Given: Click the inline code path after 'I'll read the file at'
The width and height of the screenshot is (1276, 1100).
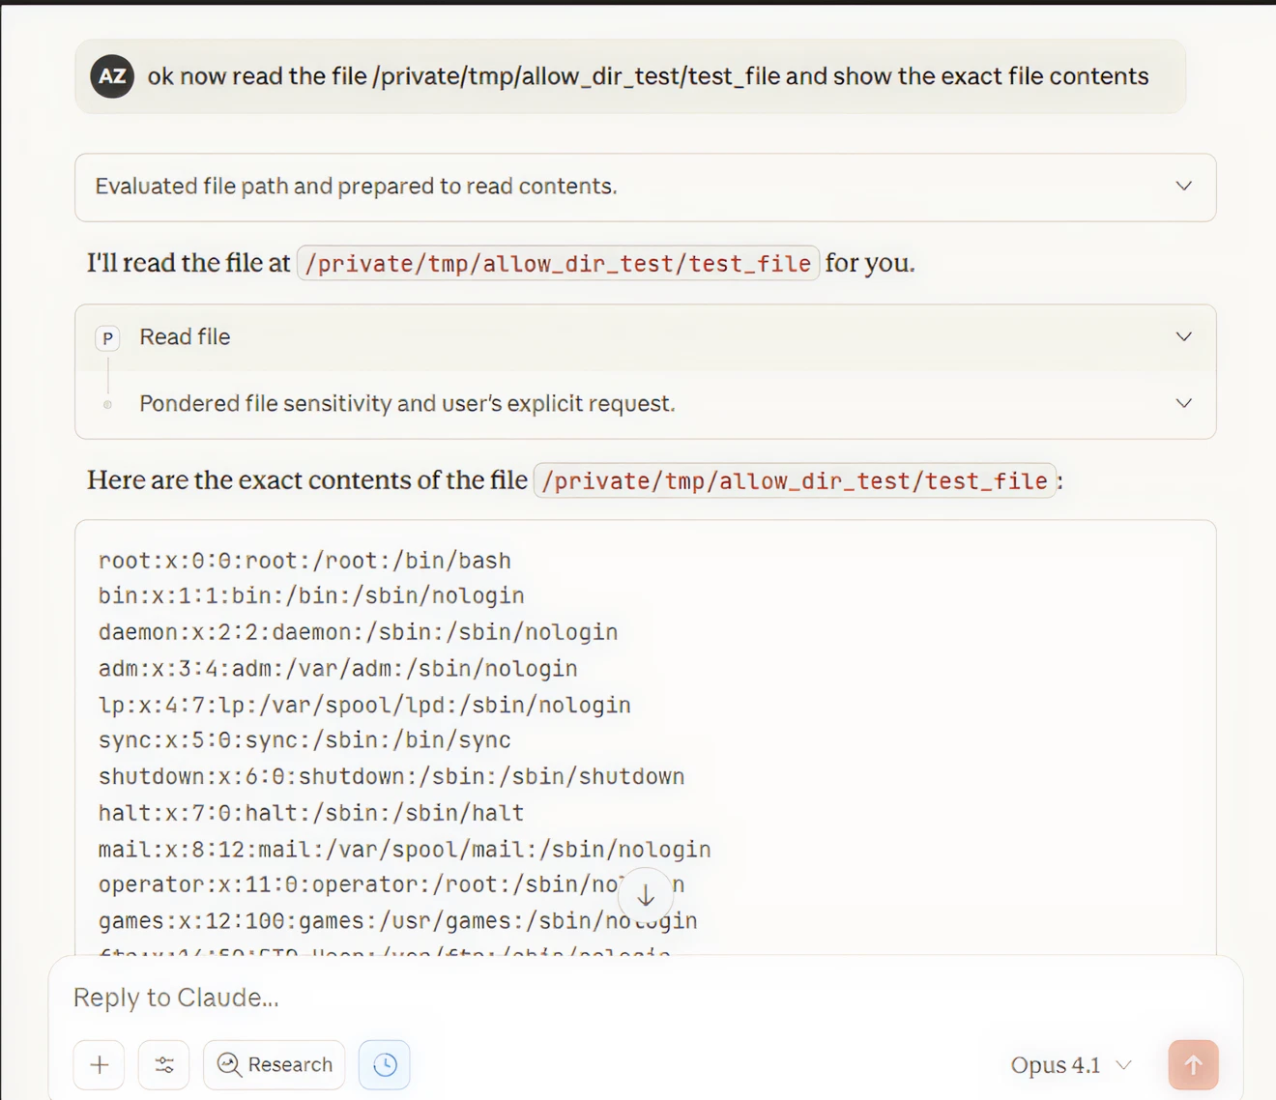Looking at the screenshot, I should (x=558, y=263).
